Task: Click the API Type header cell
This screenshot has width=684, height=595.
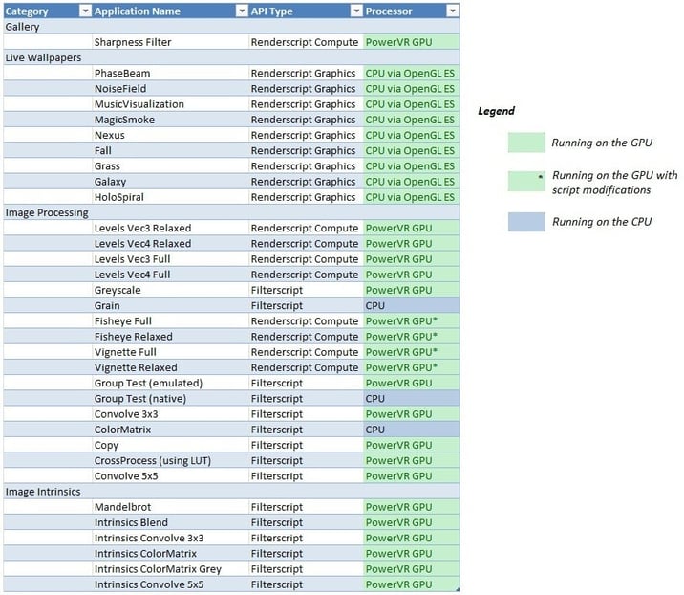Action: click(307, 11)
